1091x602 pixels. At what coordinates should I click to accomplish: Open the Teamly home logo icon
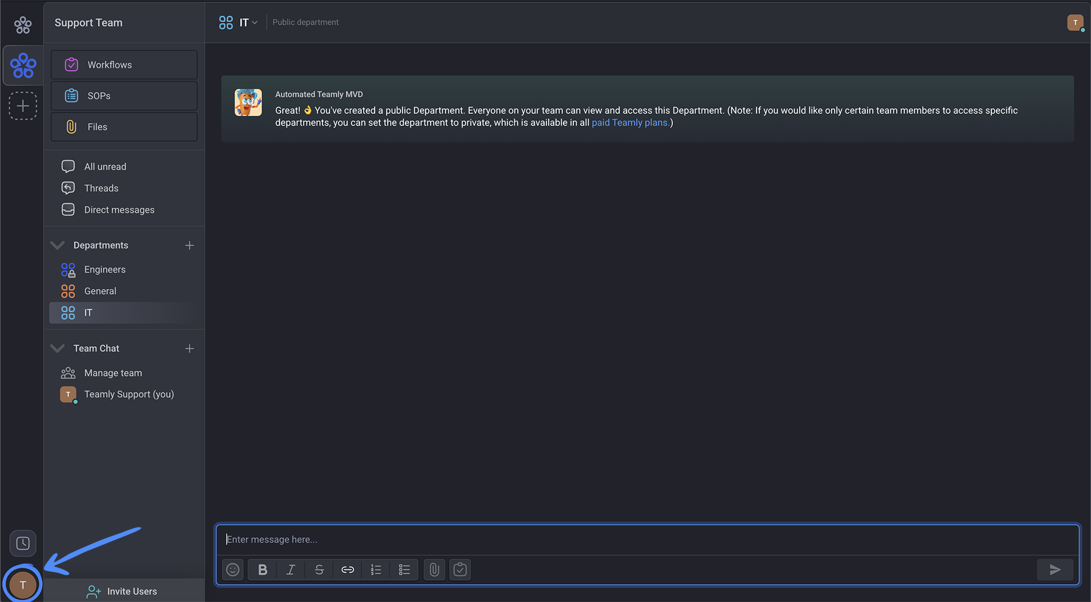coord(23,25)
